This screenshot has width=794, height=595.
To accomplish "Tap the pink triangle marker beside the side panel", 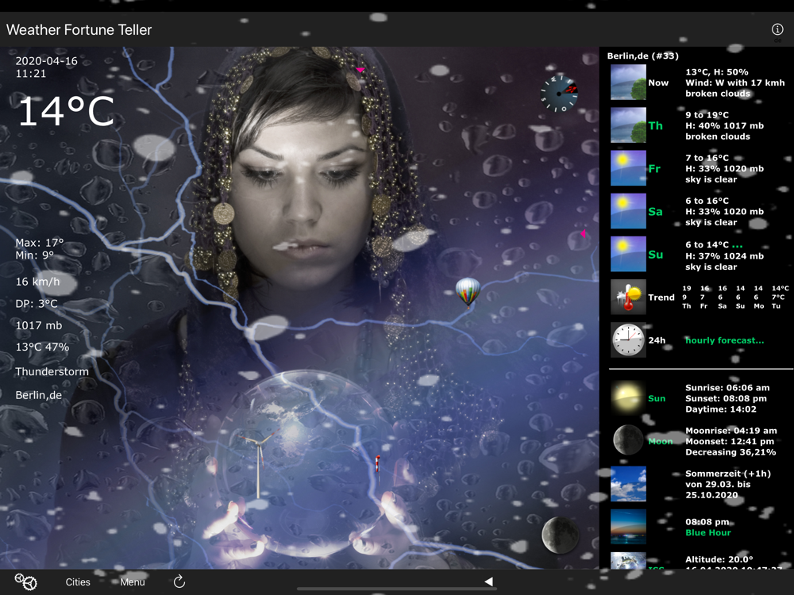I will pyautogui.click(x=584, y=233).
